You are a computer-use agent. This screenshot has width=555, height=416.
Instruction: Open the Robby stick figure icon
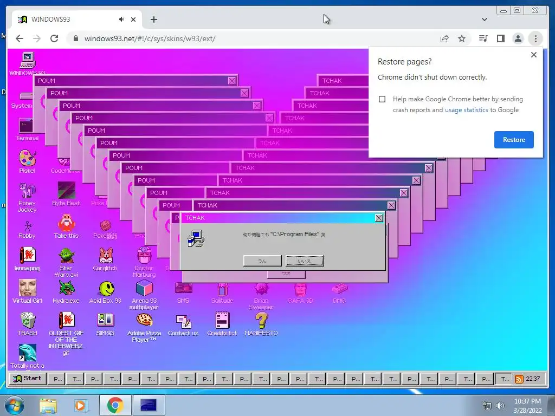tap(27, 229)
